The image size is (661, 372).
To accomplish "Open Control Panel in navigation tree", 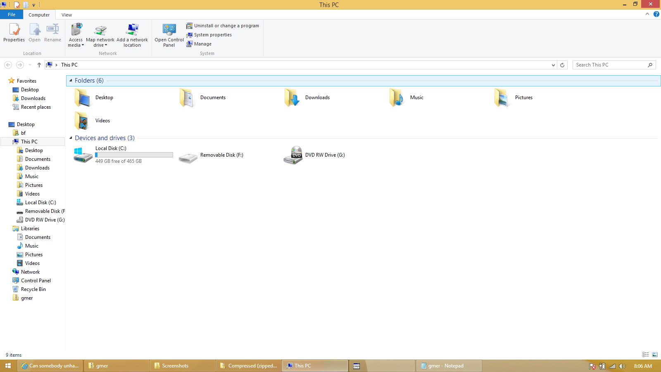I will pos(36,281).
